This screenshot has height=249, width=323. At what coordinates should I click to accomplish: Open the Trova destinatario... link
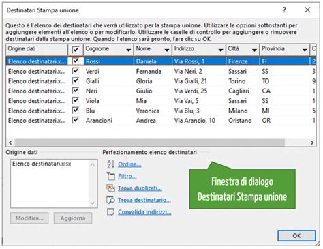[x=144, y=200]
